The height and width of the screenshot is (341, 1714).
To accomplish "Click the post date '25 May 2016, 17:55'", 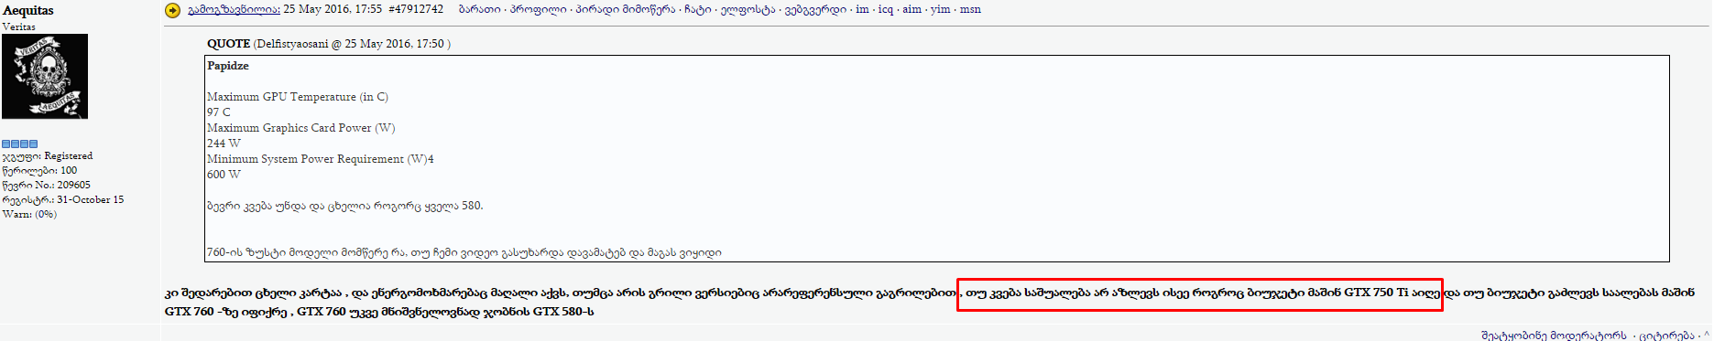I will [x=333, y=9].
